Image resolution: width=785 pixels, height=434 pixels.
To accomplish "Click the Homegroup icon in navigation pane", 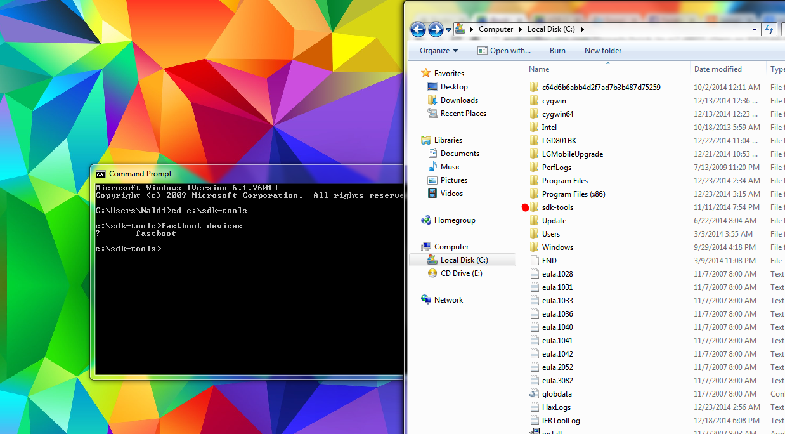I will point(426,220).
